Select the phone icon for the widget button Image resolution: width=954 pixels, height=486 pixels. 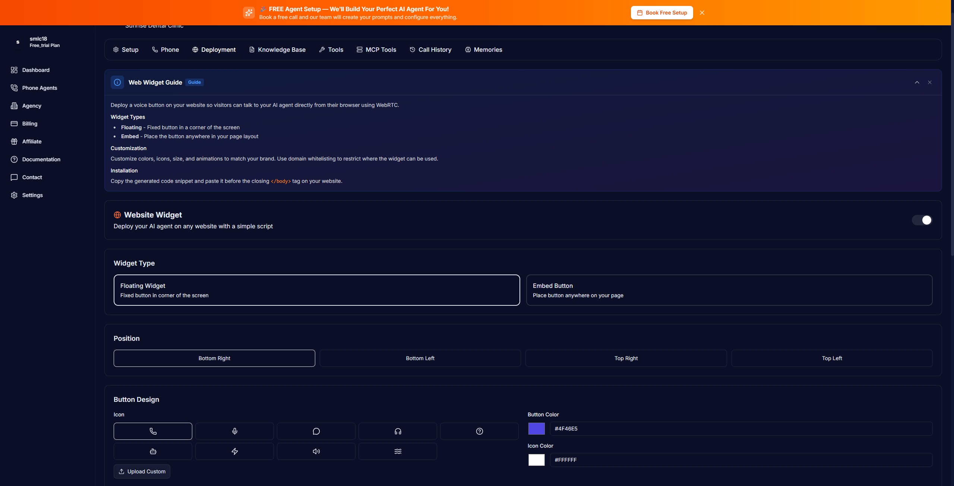click(153, 431)
